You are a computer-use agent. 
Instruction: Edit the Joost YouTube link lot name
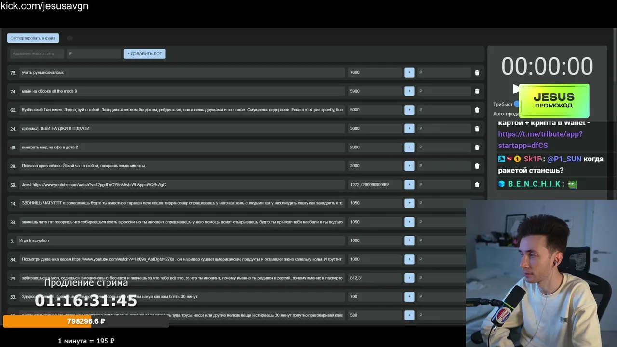(x=182, y=185)
